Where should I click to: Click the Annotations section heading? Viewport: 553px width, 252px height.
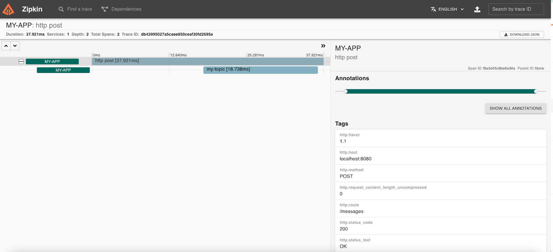(352, 78)
